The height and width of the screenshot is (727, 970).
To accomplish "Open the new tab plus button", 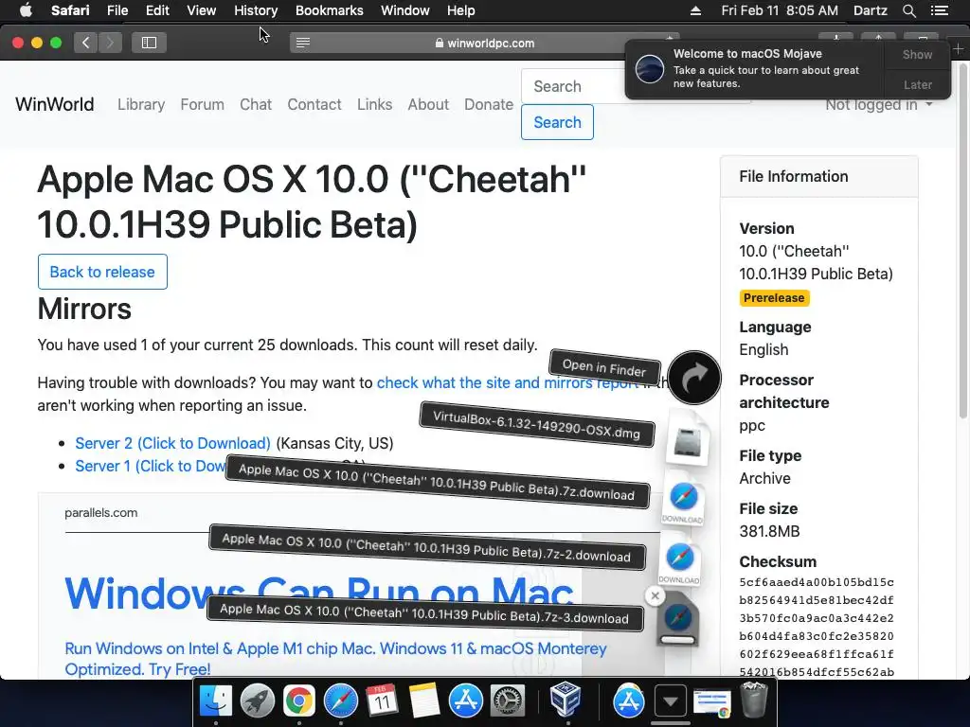I will coord(959,49).
